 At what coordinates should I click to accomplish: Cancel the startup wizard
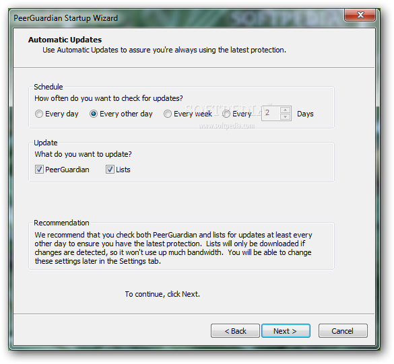tap(343, 331)
